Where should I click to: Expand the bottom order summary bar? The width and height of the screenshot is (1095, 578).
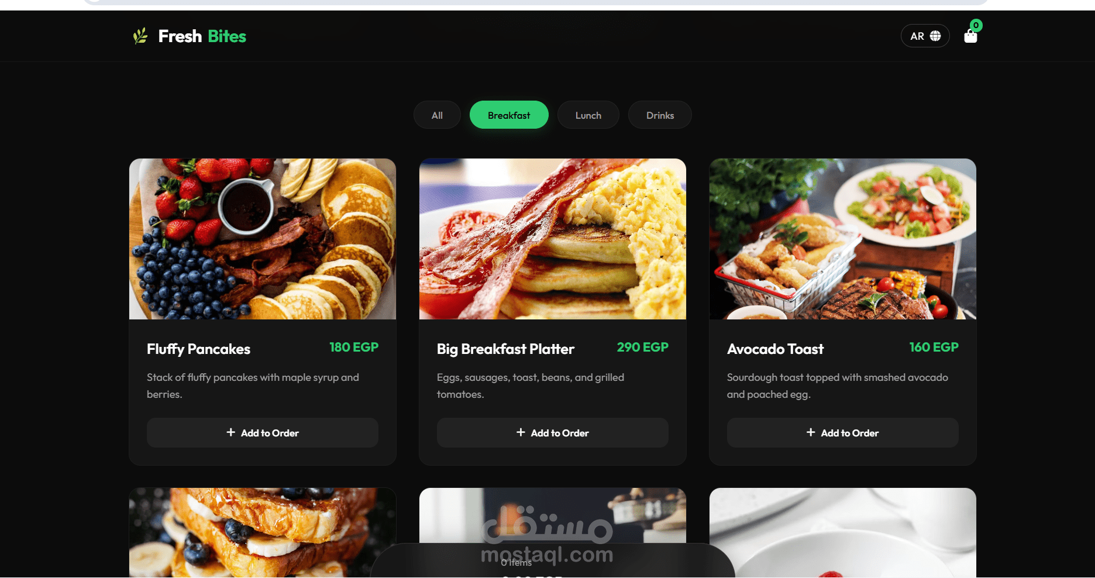tap(553, 561)
